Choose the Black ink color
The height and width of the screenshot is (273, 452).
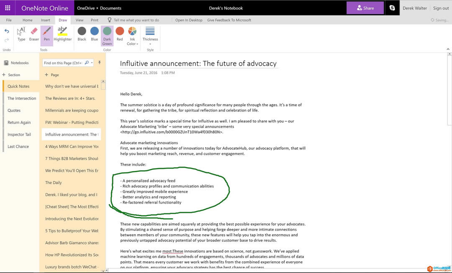82,34
